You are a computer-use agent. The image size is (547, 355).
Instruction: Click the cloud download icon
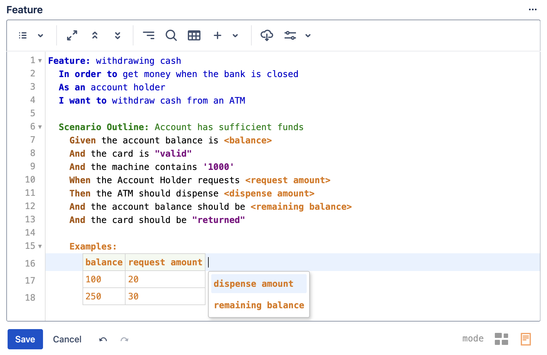pyautogui.click(x=267, y=35)
